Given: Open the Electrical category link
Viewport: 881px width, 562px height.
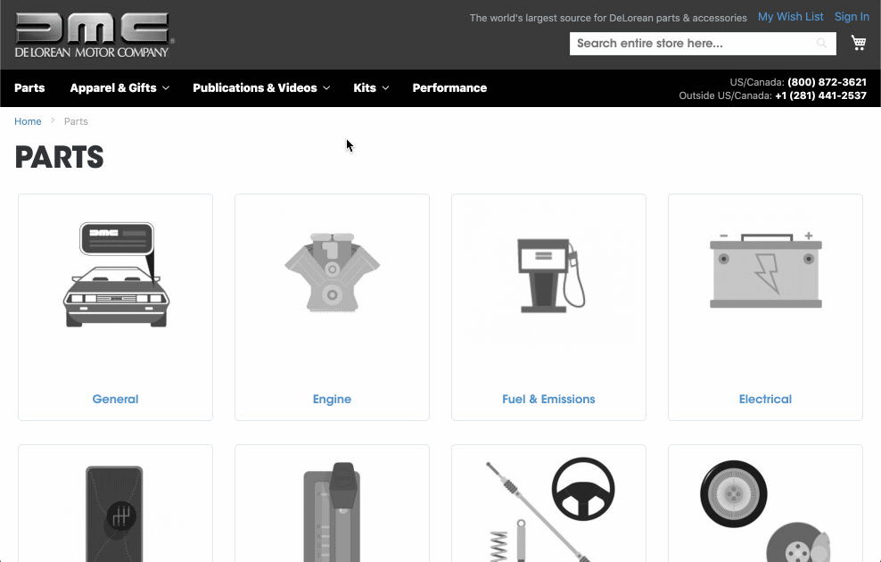Looking at the screenshot, I should pos(765,399).
